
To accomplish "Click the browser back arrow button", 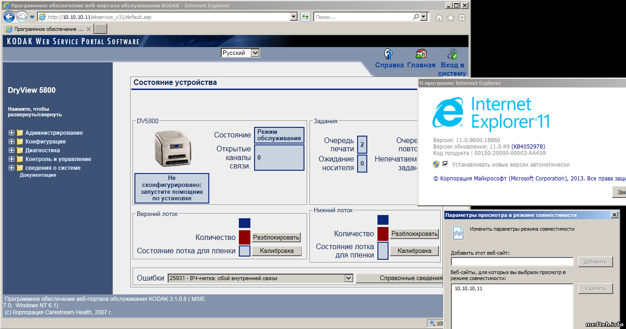I will pyautogui.click(x=9, y=17).
